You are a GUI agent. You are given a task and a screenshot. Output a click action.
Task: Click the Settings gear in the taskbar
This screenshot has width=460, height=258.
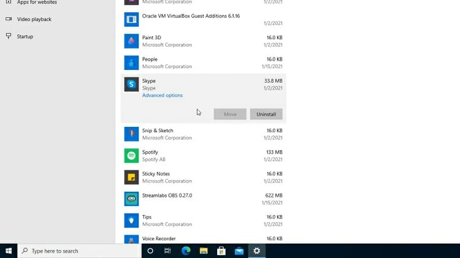click(x=257, y=251)
